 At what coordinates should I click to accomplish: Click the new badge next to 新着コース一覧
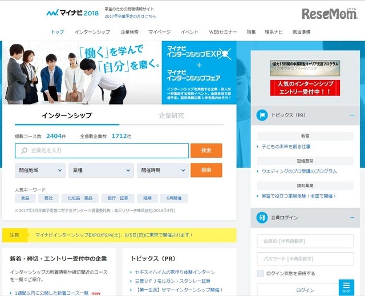tap(96, 293)
